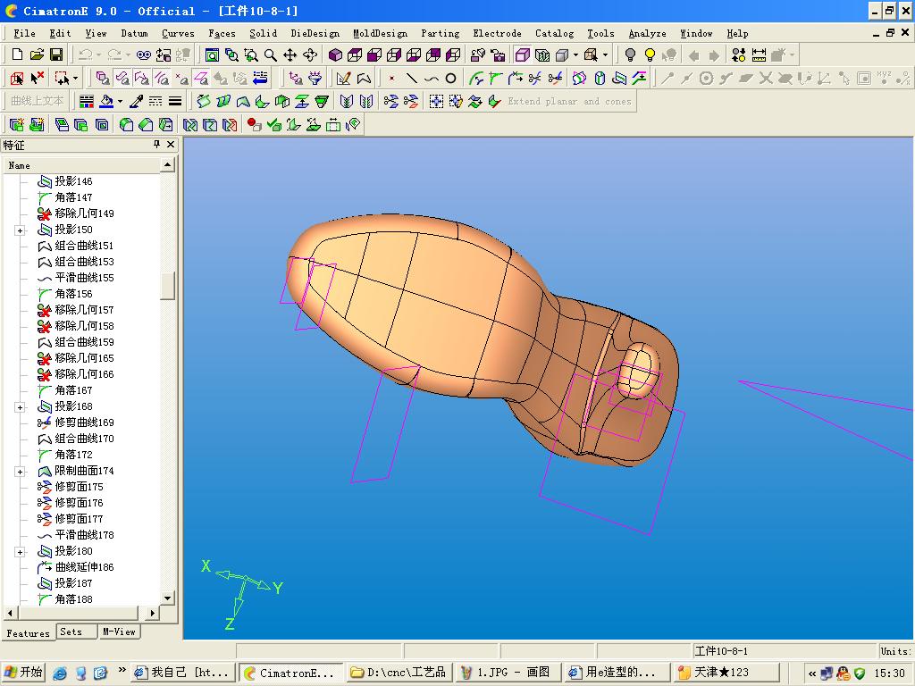Screen dimensions: 915x686
Task: Select the Circle drawing tool
Action: point(451,79)
